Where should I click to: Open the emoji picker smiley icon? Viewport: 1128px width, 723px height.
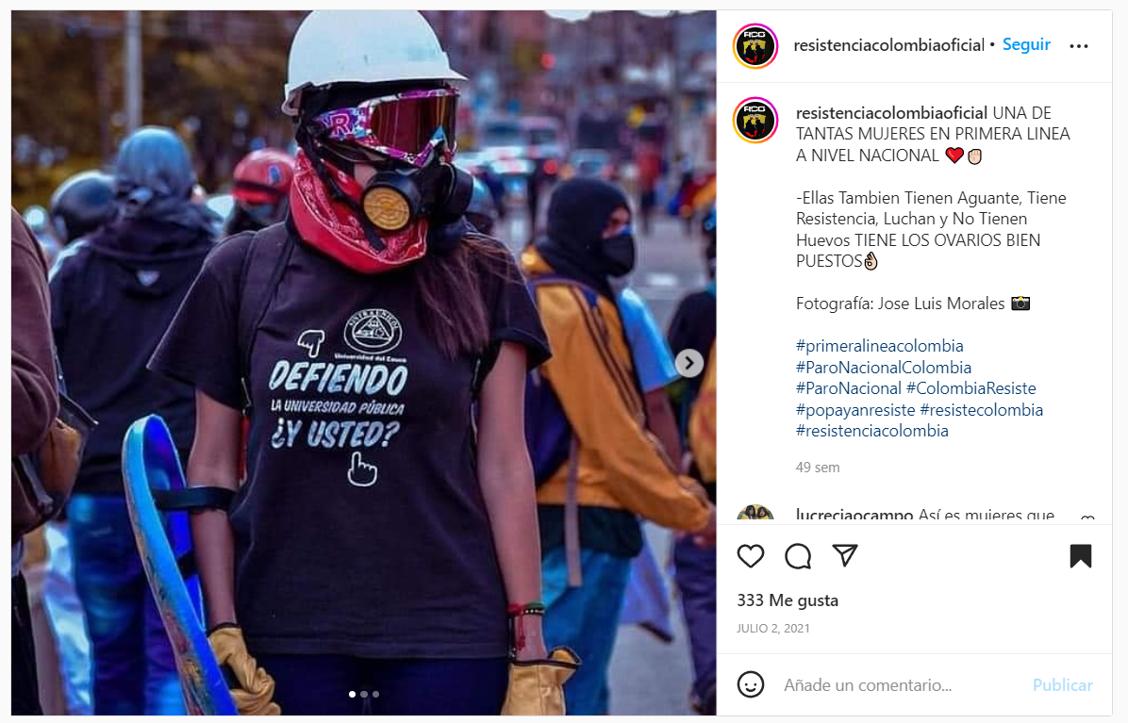coord(751,684)
